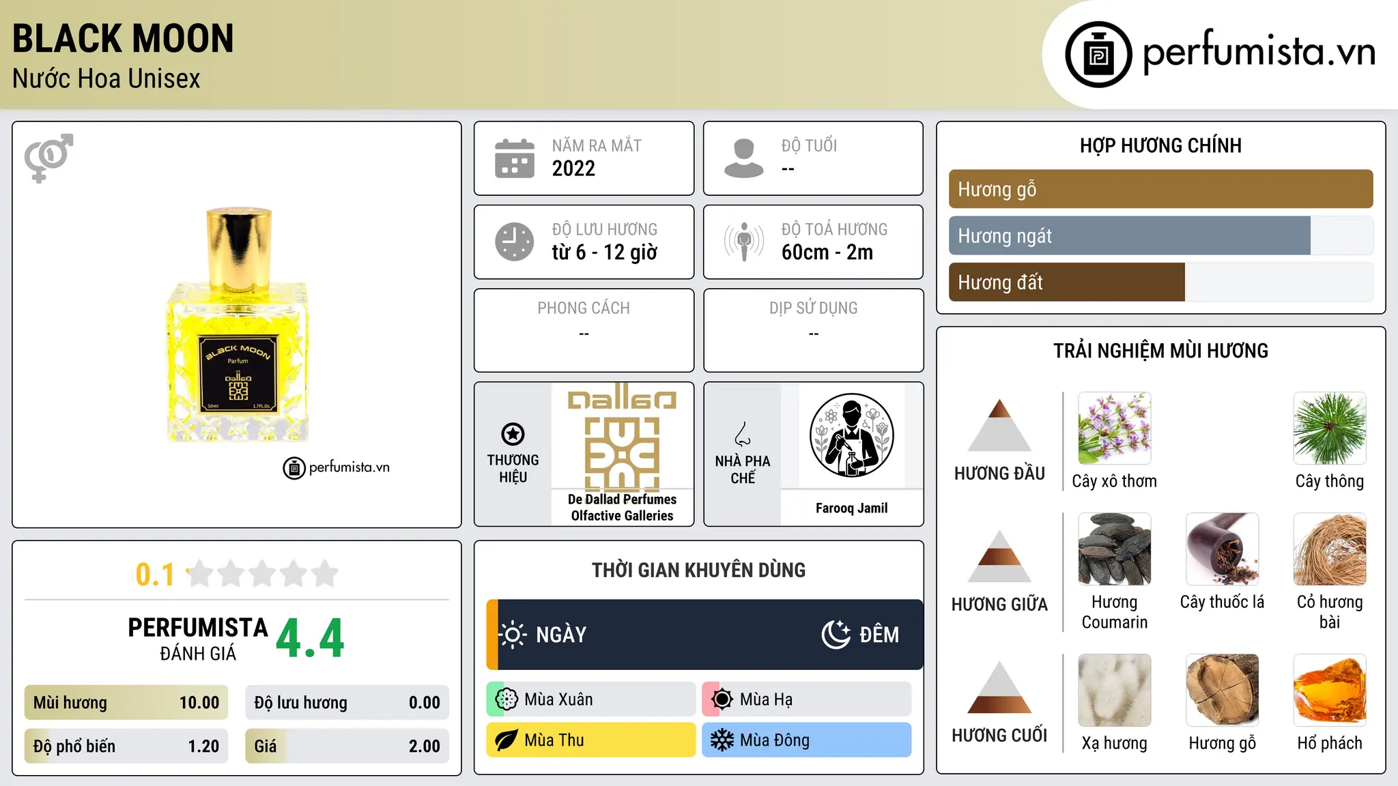Click the Hương ngát accord bar

click(x=1160, y=235)
